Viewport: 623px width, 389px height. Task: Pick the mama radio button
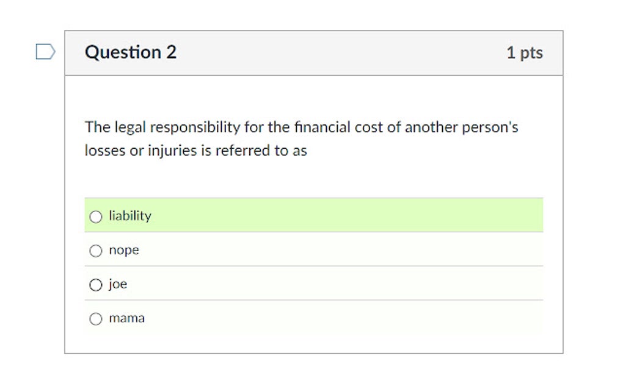coord(95,319)
